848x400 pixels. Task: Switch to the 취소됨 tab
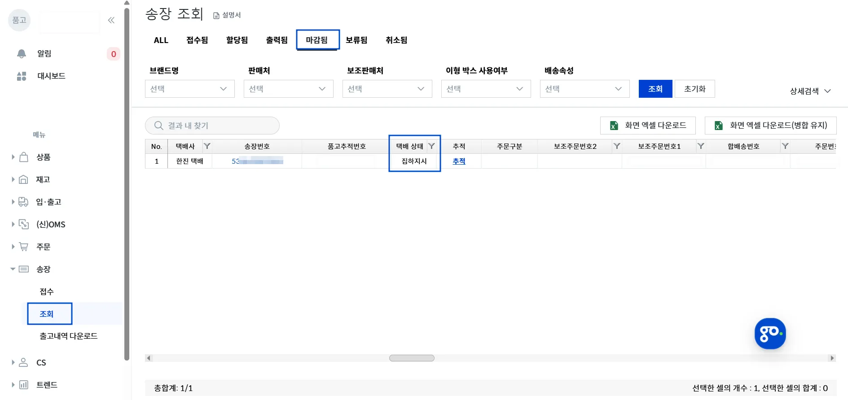click(x=396, y=40)
